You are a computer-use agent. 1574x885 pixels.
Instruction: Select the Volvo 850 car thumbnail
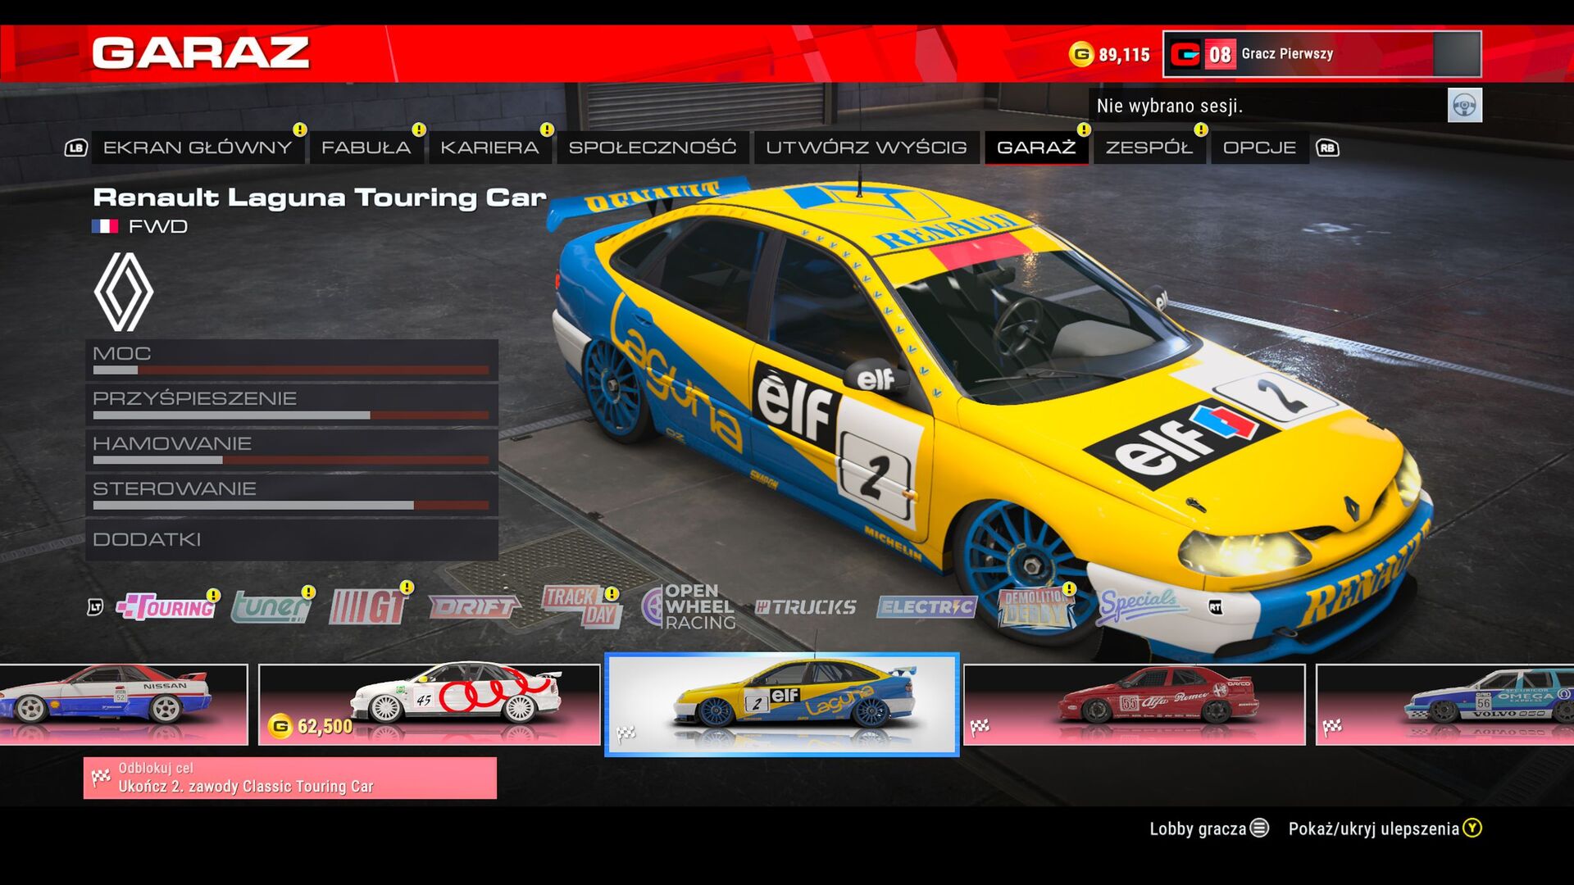pyautogui.click(x=1445, y=705)
